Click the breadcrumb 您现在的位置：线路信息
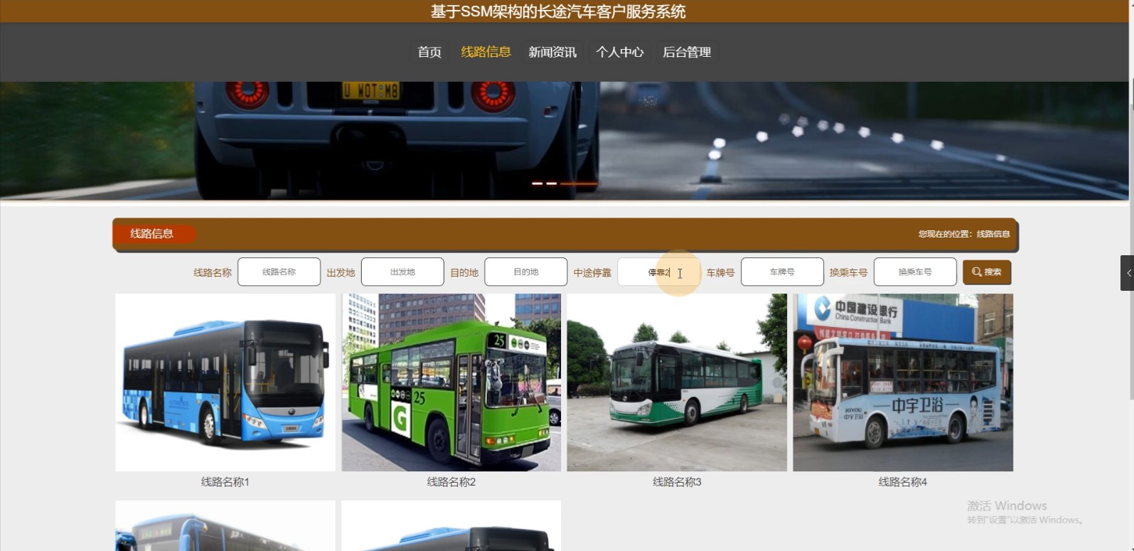Image resolution: width=1134 pixels, height=551 pixels. 964,234
